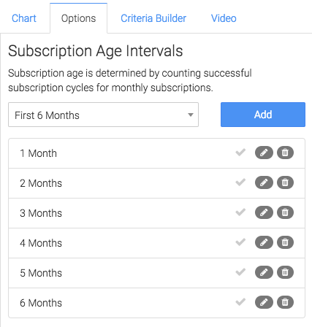312x327 pixels.
Task: Open the Video tab
Action: 224,18
